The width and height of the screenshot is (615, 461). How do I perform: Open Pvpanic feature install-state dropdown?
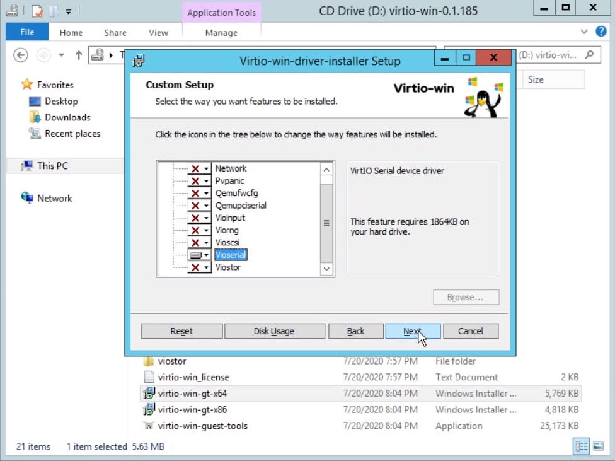click(199, 181)
